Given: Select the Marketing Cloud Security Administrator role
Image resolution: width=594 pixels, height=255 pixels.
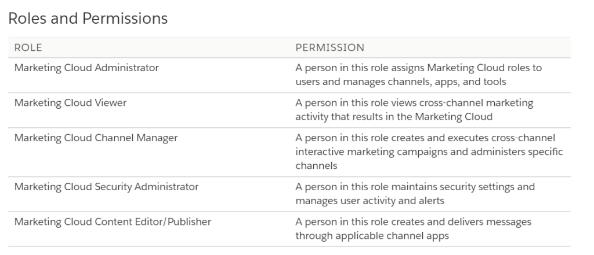Looking at the screenshot, I should point(106,187).
